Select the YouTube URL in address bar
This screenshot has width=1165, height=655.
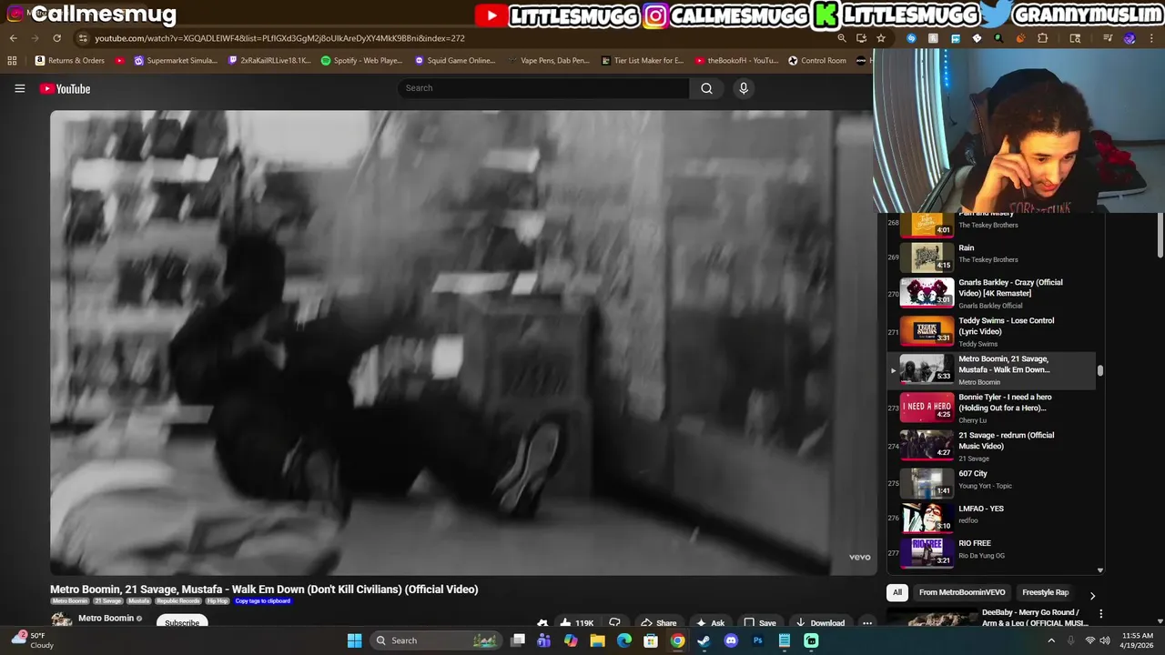point(279,38)
